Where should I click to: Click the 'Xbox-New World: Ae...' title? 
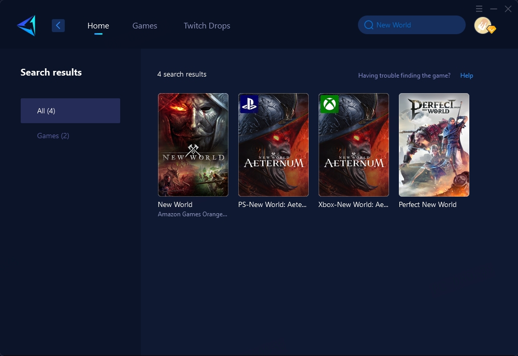point(353,204)
